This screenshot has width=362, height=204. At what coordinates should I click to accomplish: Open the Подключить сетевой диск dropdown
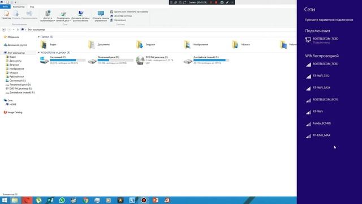pos(63,16)
